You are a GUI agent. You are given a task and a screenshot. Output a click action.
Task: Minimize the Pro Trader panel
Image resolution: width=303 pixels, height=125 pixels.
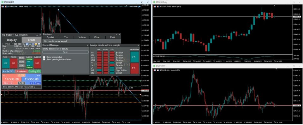point(37,35)
